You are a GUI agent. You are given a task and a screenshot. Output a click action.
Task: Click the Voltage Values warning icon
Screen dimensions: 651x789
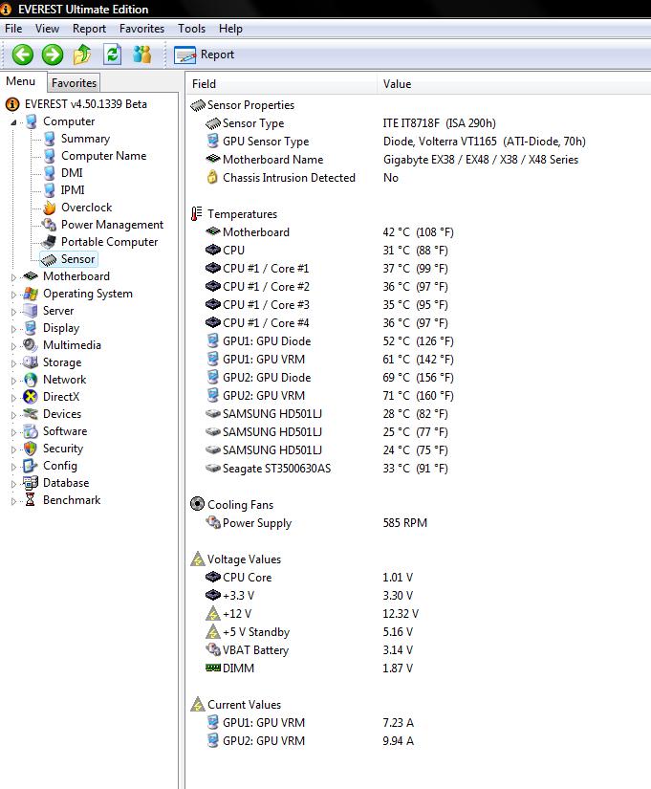(198, 559)
